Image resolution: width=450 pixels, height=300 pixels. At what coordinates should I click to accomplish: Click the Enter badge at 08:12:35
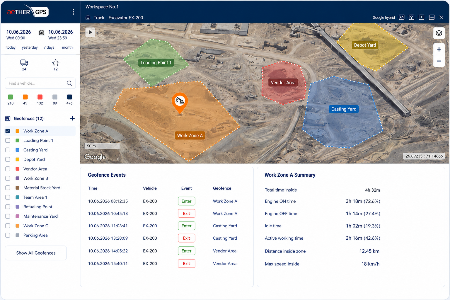186,201
